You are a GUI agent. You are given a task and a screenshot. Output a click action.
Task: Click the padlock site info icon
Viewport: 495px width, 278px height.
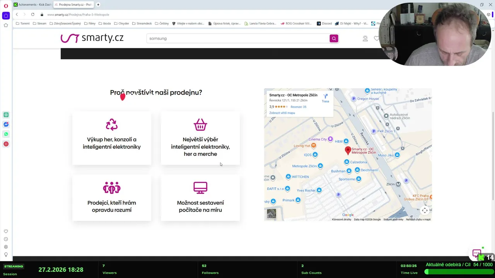42,15
